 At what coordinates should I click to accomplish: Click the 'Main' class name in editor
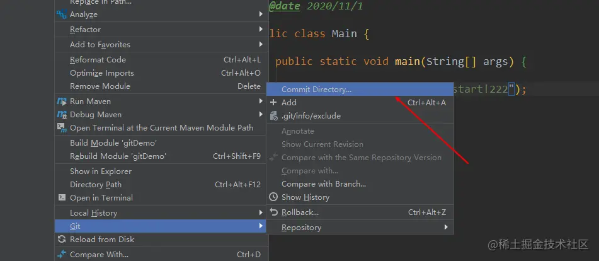tap(344, 33)
